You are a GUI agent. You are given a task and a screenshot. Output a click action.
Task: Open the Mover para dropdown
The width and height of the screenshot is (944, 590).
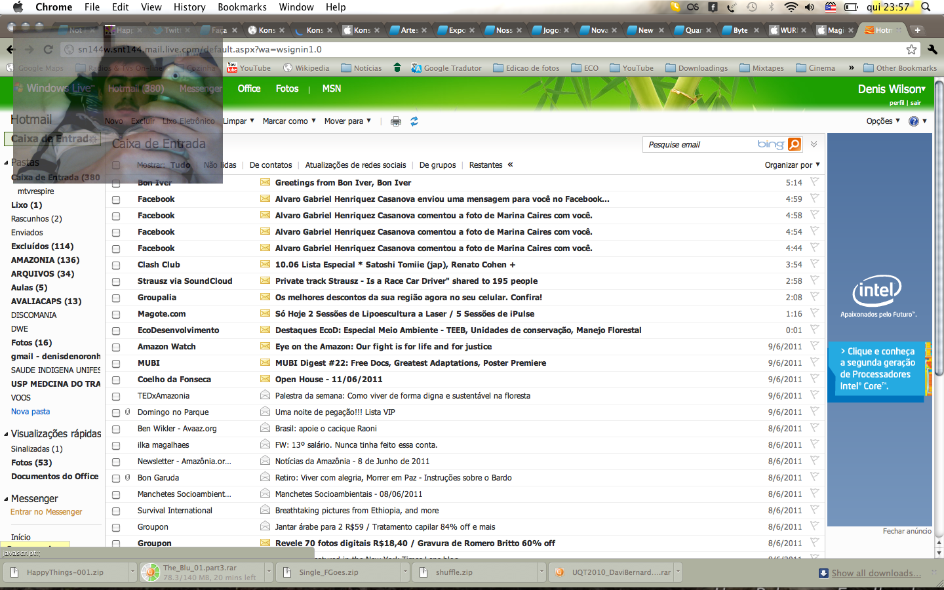pos(347,121)
